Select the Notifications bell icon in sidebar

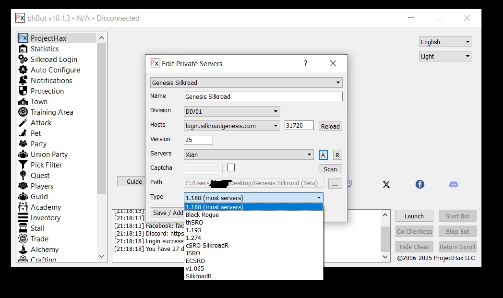pyautogui.click(x=23, y=81)
